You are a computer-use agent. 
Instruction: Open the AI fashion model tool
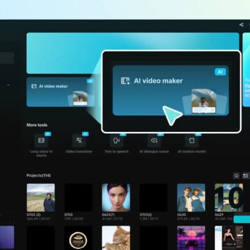click(192, 140)
